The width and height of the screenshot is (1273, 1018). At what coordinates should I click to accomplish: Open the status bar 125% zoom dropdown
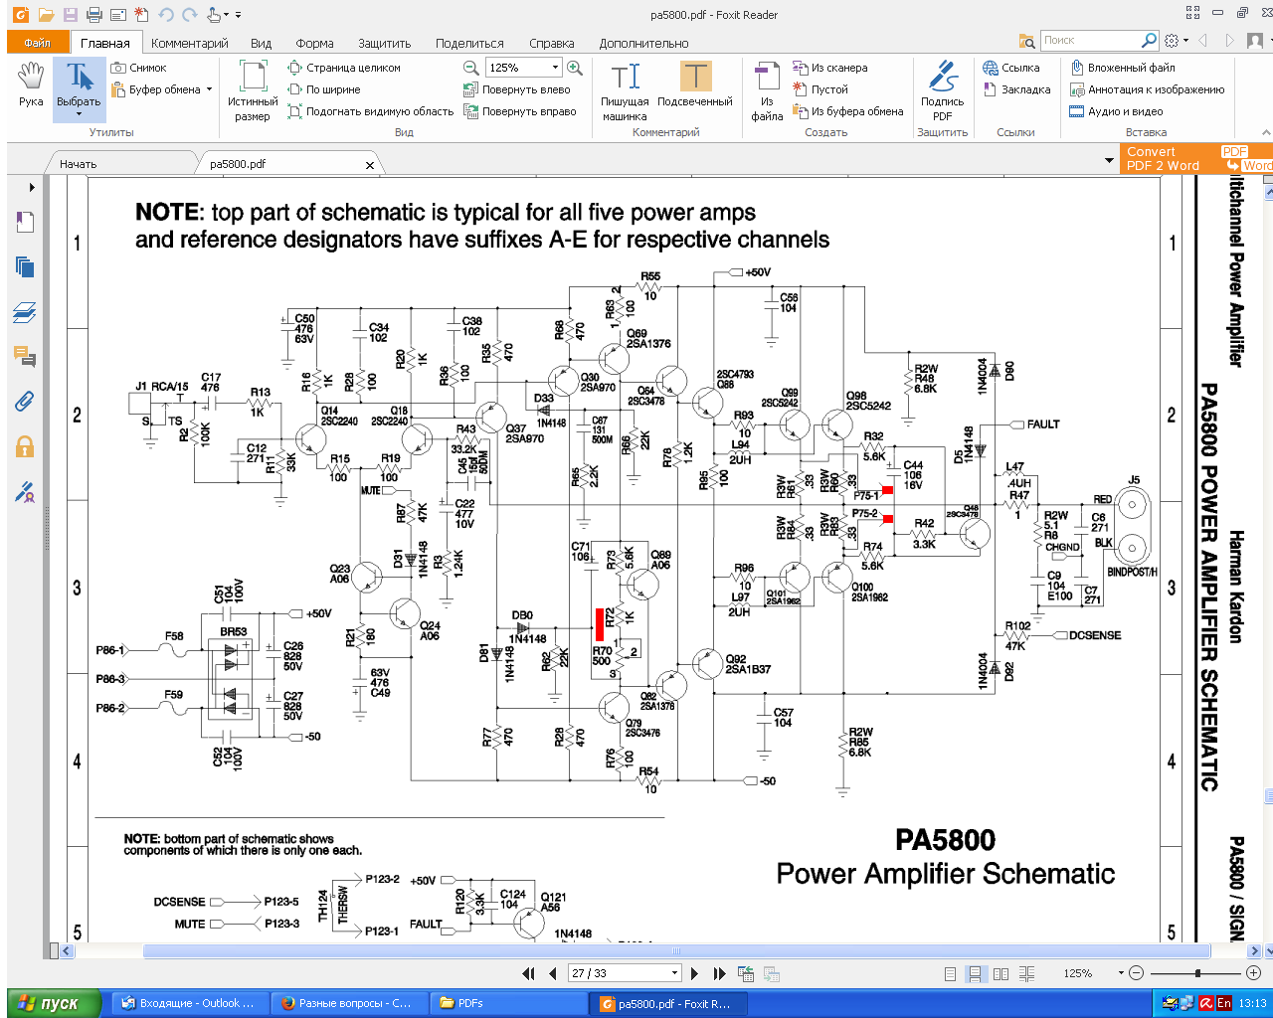coord(1121,973)
